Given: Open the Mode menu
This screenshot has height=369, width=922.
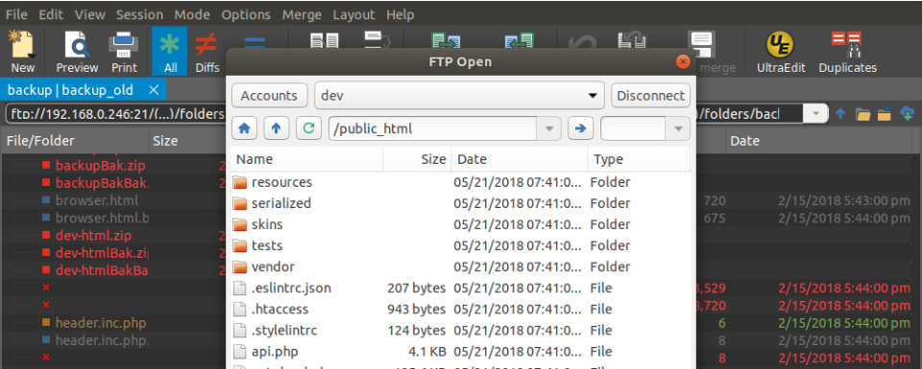Looking at the screenshot, I should point(192,14).
